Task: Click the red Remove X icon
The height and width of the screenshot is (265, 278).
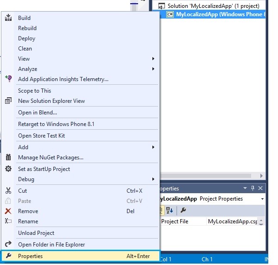Action: pyautogui.click(x=8, y=211)
